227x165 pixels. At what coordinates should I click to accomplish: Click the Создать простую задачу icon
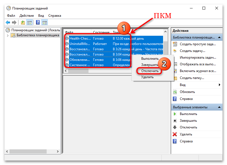click(175, 44)
